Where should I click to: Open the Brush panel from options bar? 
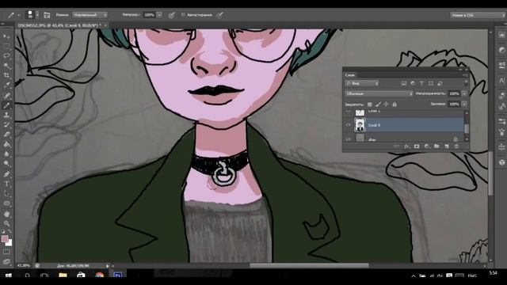pos(47,15)
